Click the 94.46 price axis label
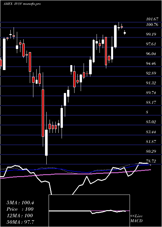This screenshot has width=162, height=227. 151,64
